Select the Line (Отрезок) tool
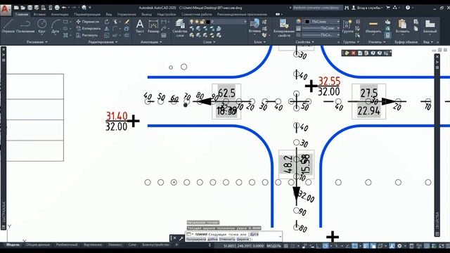This screenshot has width=450, height=253. tap(8, 26)
